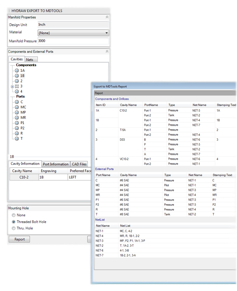Choose None mounting hole option
237x291 pixels.
[14, 215]
